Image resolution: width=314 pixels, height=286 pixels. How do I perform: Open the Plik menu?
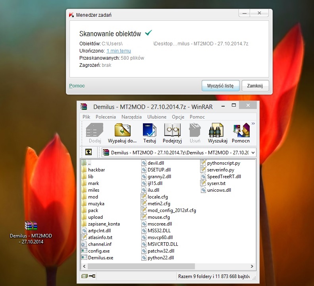pos(86,117)
